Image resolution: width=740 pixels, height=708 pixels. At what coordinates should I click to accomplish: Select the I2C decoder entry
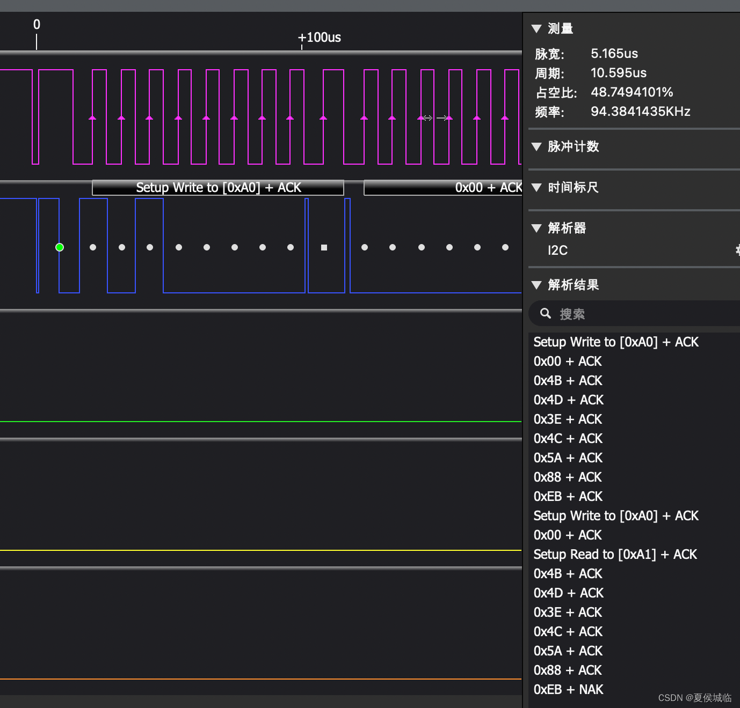[557, 250]
